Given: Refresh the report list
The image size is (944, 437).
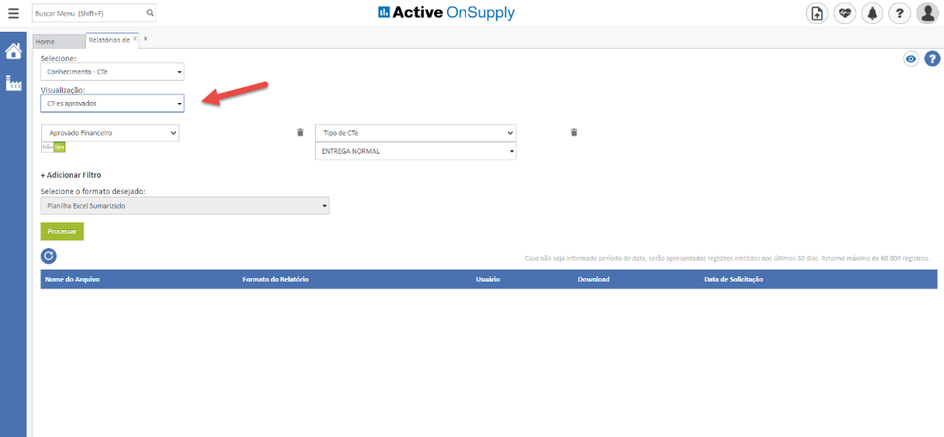Looking at the screenshot, I should (x=49, y=257).
